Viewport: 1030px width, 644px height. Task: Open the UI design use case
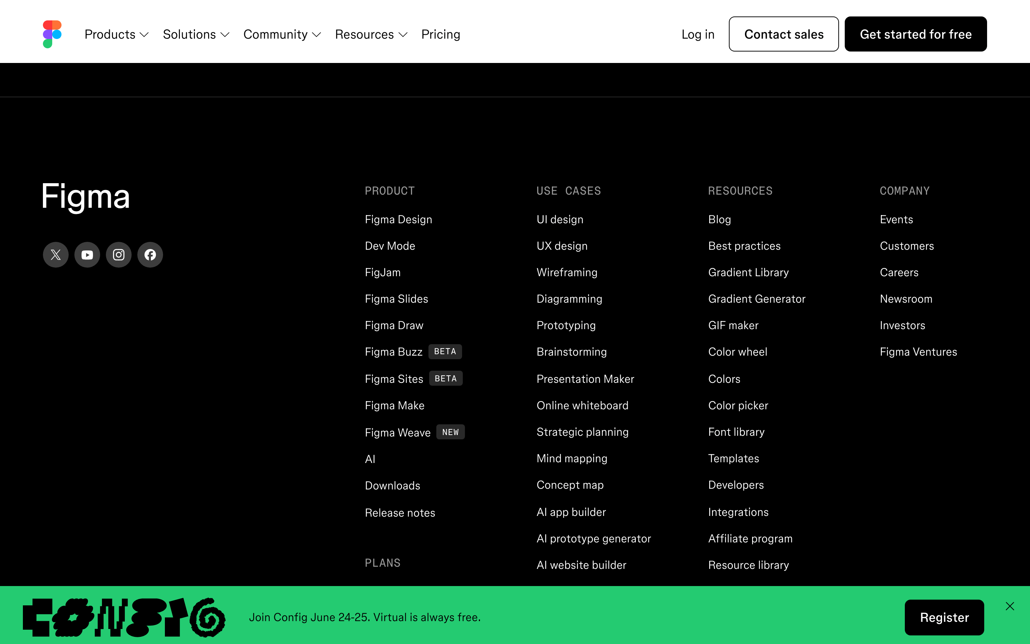click(560, 219)
